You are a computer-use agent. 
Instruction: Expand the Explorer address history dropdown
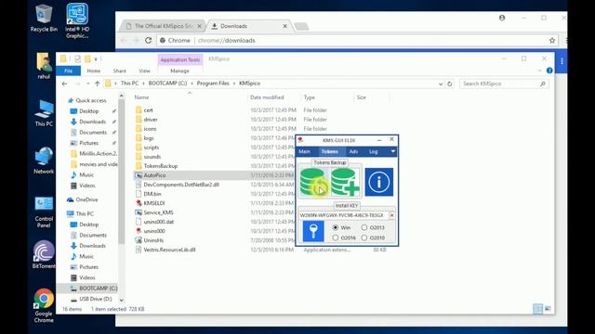(440, 83)
